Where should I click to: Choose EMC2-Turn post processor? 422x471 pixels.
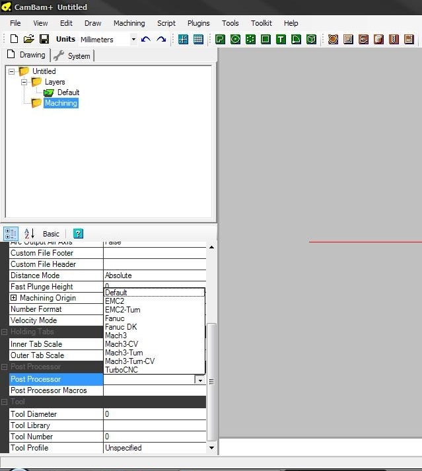point(155,310)
